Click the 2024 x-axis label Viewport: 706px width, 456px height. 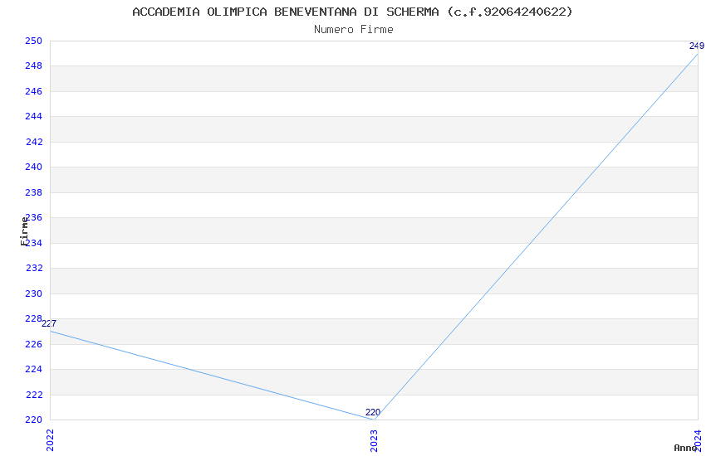(x=698, y=440)
